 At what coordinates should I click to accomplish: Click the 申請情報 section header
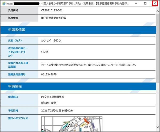pyautogui.click(x=15, y=86)
